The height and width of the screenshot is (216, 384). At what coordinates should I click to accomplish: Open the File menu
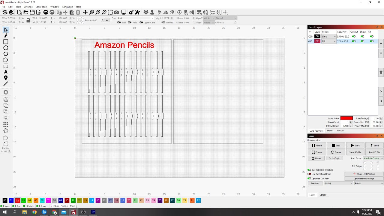[x=3, y=7]
